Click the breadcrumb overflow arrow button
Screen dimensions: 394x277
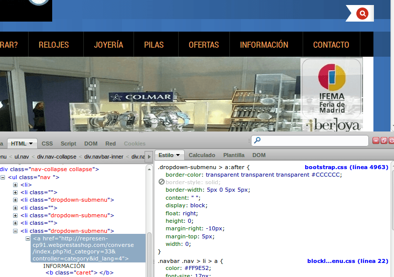click(x=149, y=157)
